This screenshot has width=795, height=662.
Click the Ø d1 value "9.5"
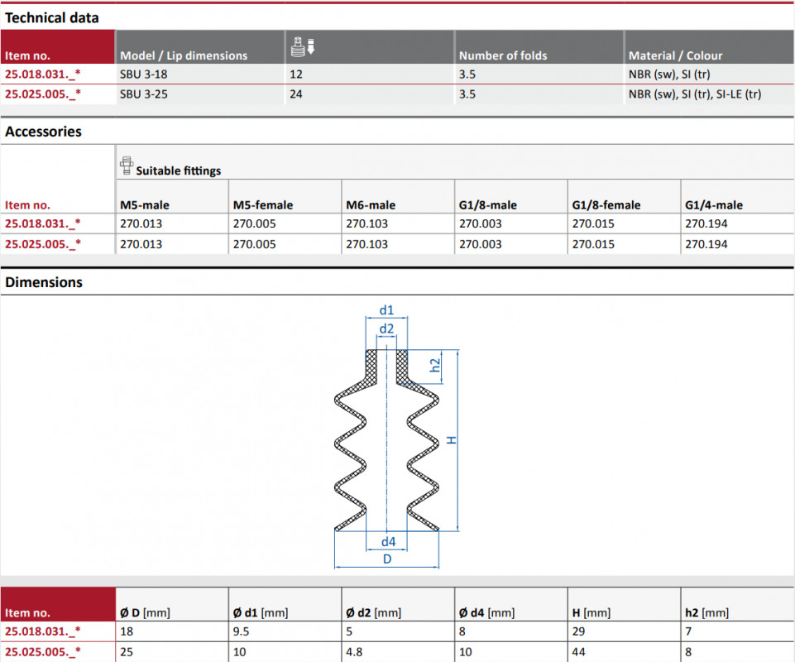click(x=242, y=631)
